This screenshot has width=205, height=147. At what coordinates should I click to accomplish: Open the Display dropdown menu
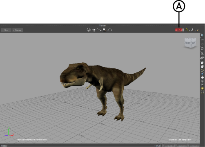18,30
